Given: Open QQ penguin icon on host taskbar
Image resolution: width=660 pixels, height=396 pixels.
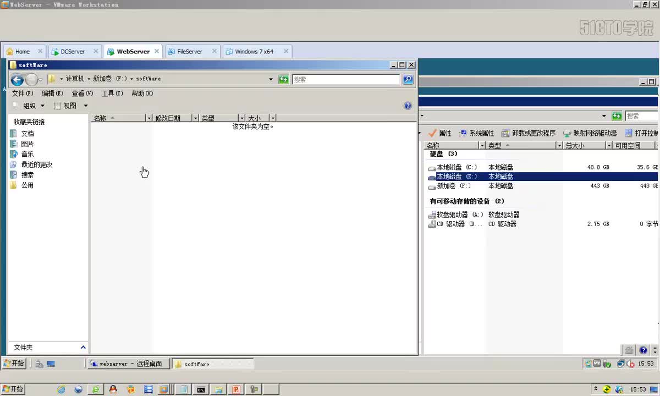Looking at the screenshot, I should click(113, 389).
